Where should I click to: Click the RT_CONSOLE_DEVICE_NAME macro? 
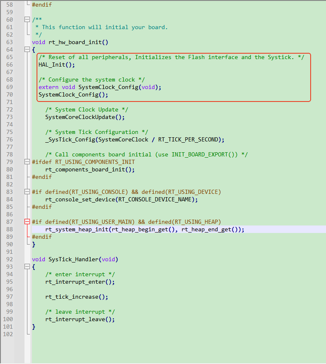click(x=155, y=199)
